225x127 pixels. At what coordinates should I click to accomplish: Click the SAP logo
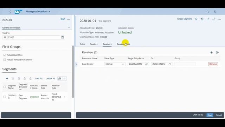(18, 12)
